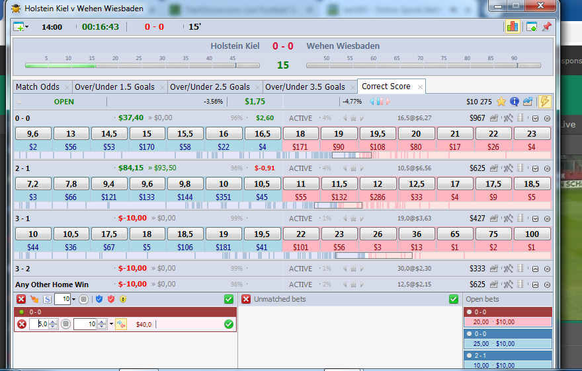Viewport: 582px width, 371px height.
Task: Open dropdown arrow beside add-market icon
Action: [x=26, y=27]
